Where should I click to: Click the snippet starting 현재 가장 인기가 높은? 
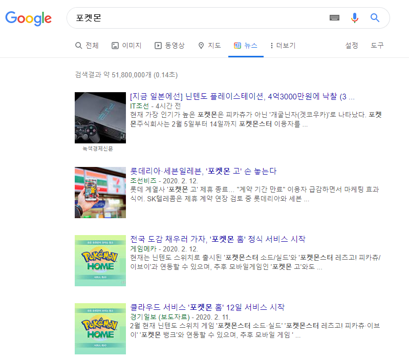click(255, 119)
